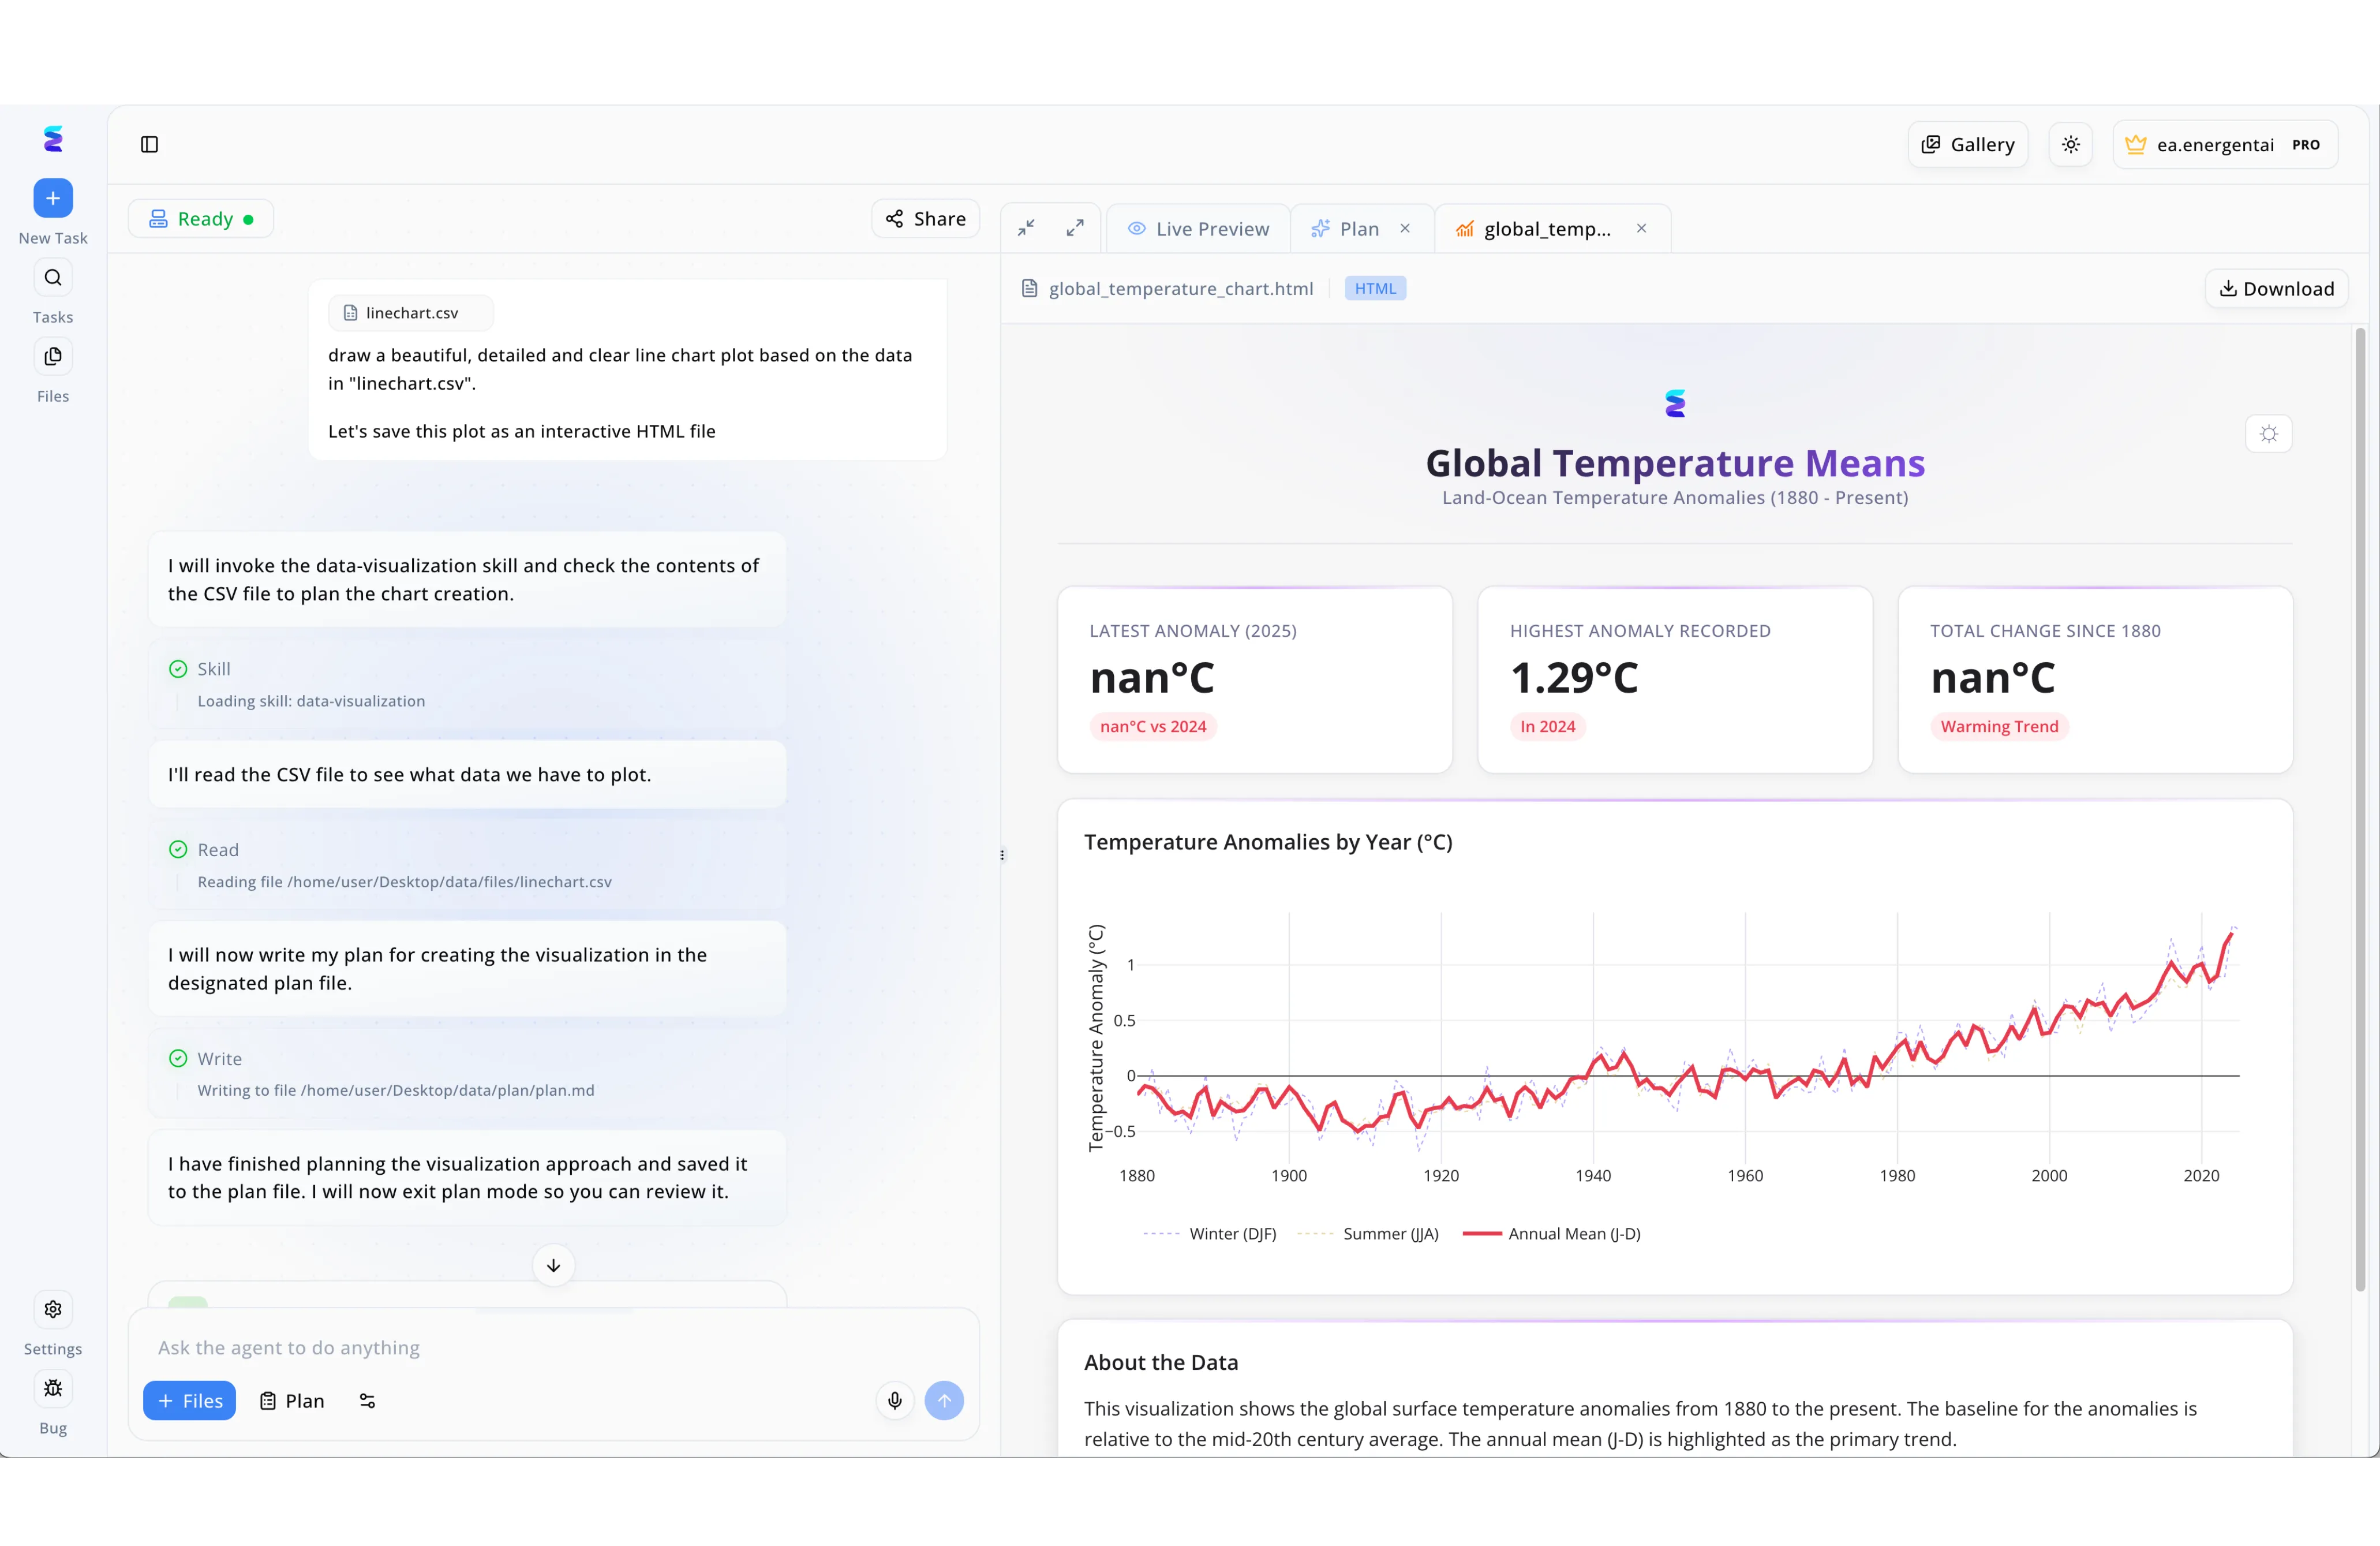Report a Bug using the sidebar icon
Image resolution: width=2380 pixels, height=1546 pixels.
(52, 1389)
